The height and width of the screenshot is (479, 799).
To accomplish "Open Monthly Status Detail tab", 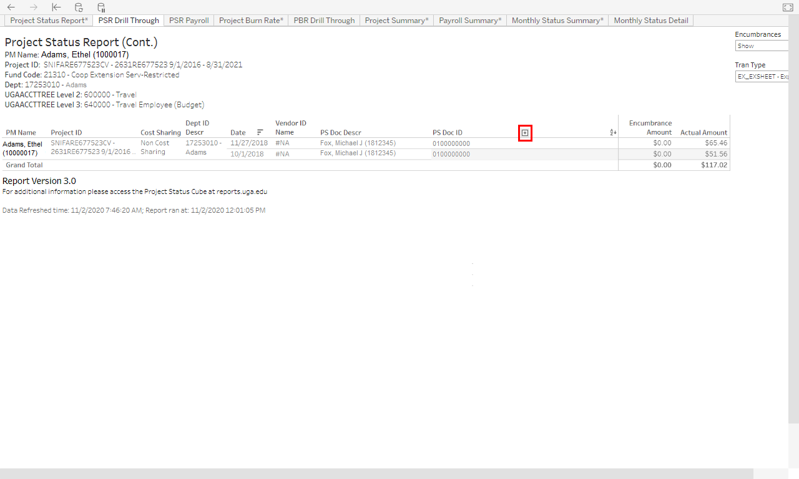I will coord(651,21).
